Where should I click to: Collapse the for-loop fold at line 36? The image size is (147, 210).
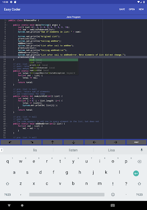(7, 101)
